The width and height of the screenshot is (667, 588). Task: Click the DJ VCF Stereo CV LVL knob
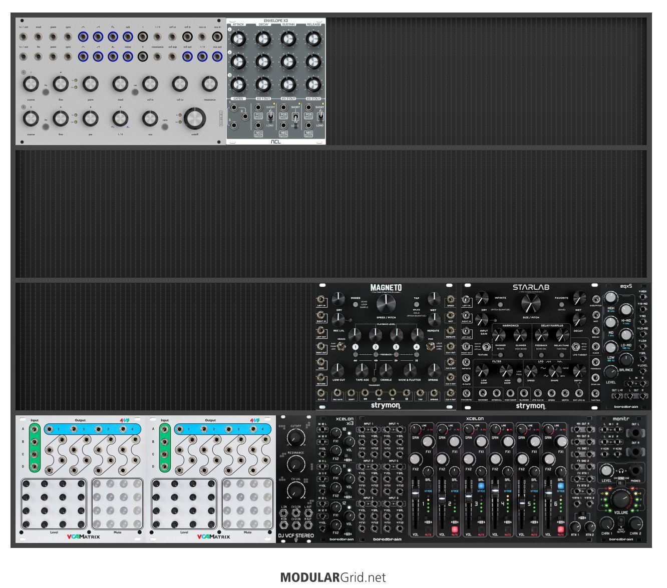[296, 492]
